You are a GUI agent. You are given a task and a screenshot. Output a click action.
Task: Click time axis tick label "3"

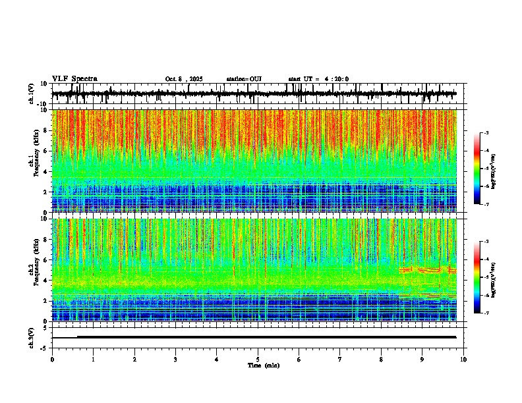(x=175, y=360)
